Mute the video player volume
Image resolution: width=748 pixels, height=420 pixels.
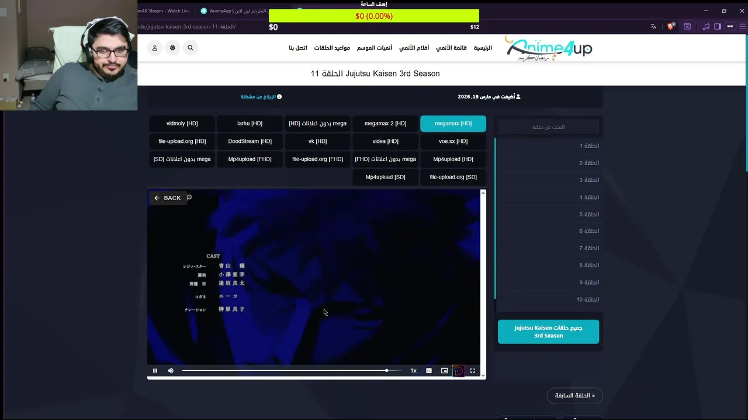[171, 370]
